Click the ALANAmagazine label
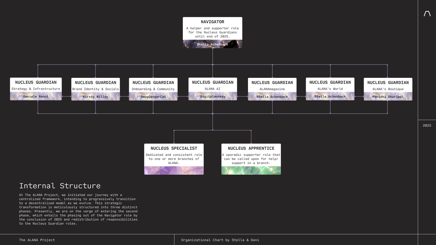Screen dimensions: 436x245 tap(272, 89)
